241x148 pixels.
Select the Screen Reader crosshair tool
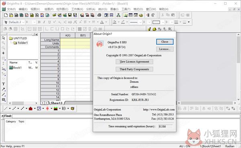pyautogui.click(x=3, y=53)
